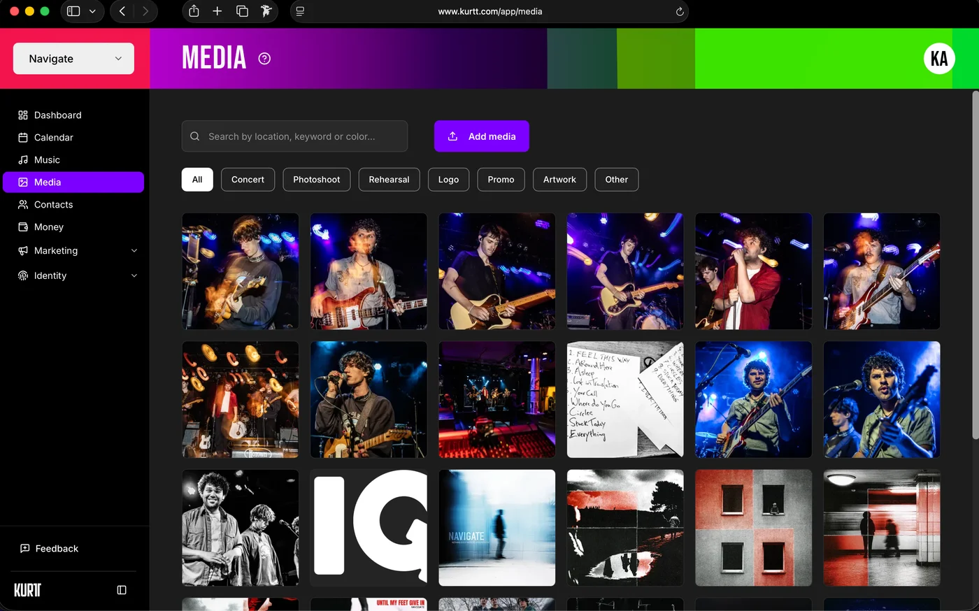Reload the page with the refresh icon
The width and height of the screenshot is (979, 611).
point(679,11)
